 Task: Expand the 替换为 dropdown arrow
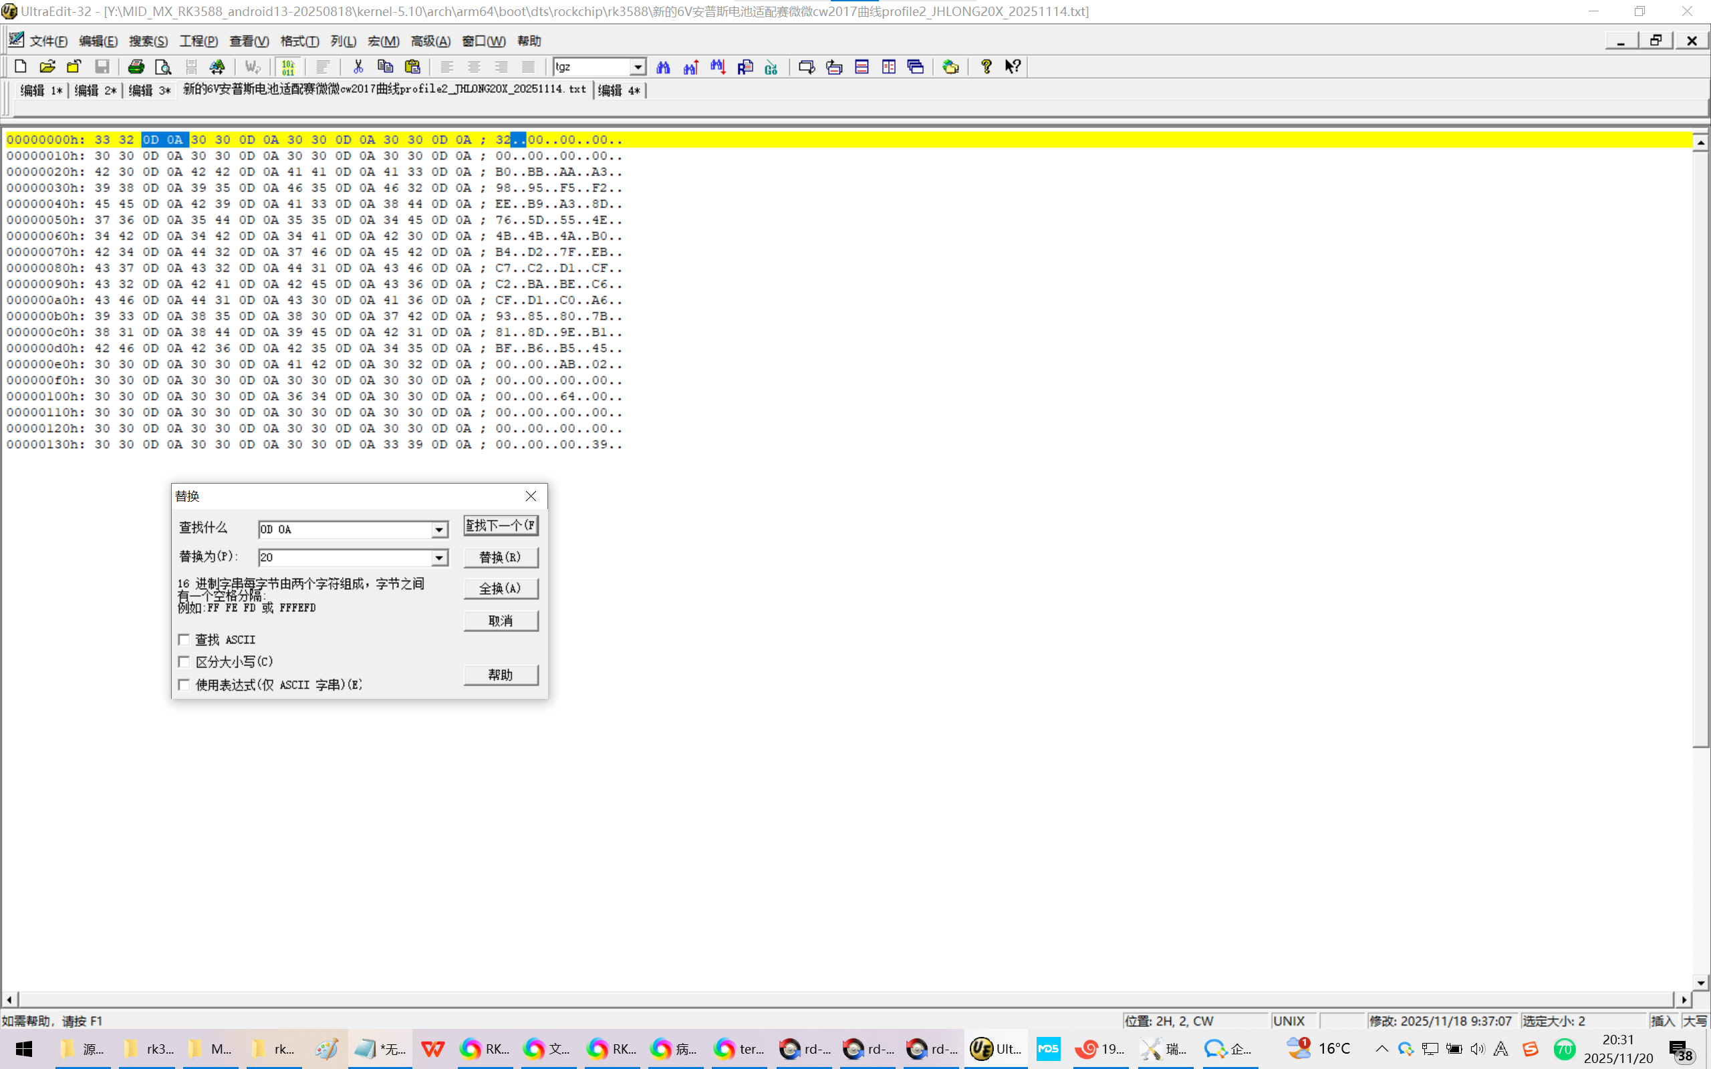(439, 558)
